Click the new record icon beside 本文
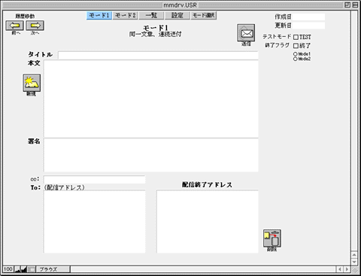The image size is (361, 276). coord(32,83)
